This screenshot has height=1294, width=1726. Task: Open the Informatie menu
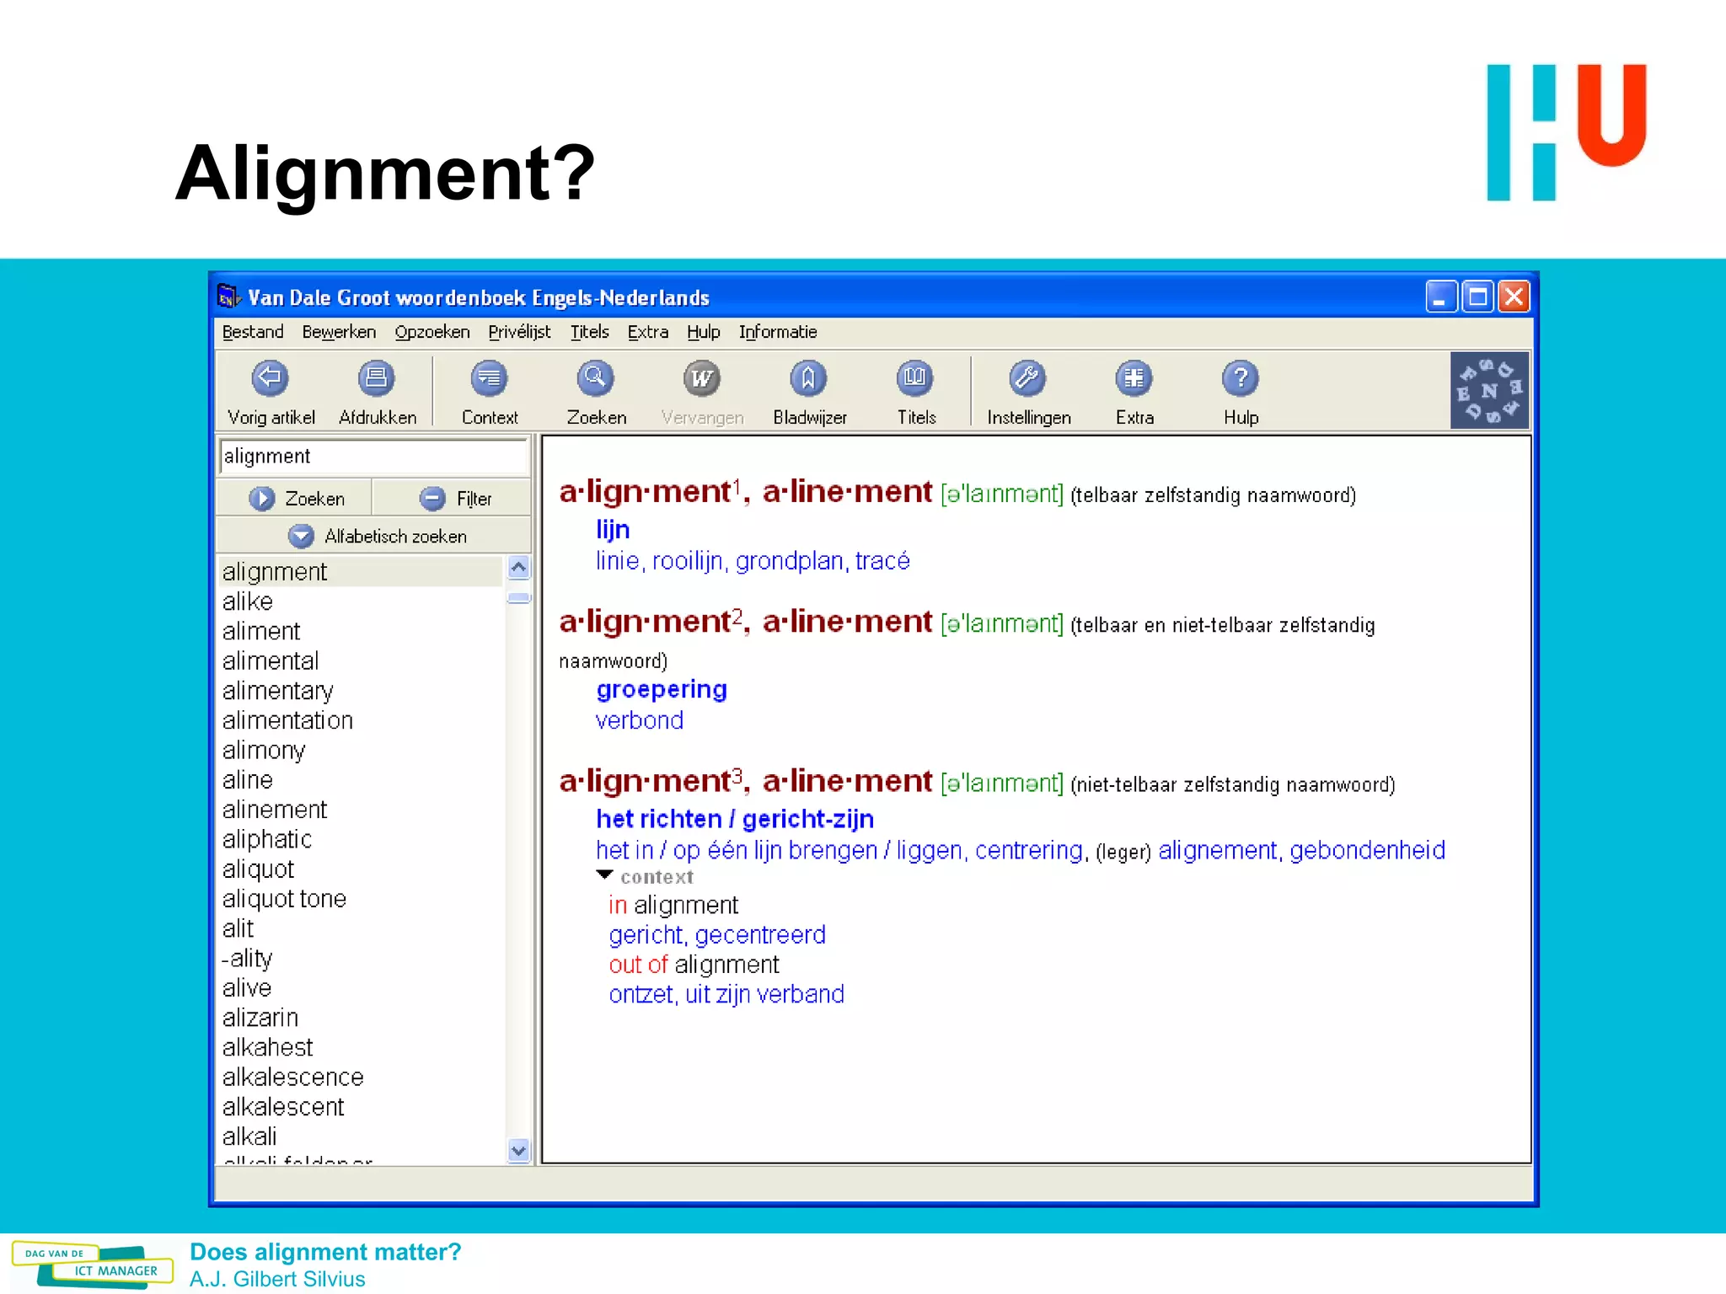click(x=778, y=332)
